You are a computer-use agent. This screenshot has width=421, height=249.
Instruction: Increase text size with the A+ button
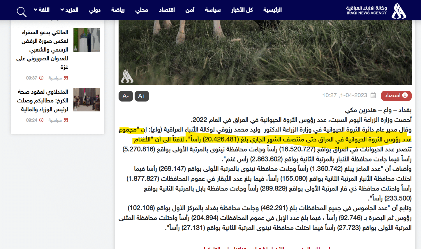pyautogui.click(x=142, y=96)
